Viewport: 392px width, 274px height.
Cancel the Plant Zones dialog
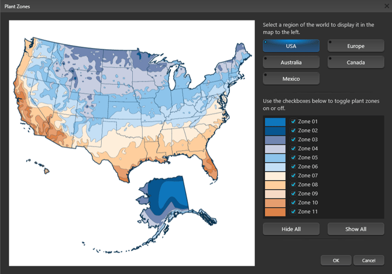click(369, 260)
